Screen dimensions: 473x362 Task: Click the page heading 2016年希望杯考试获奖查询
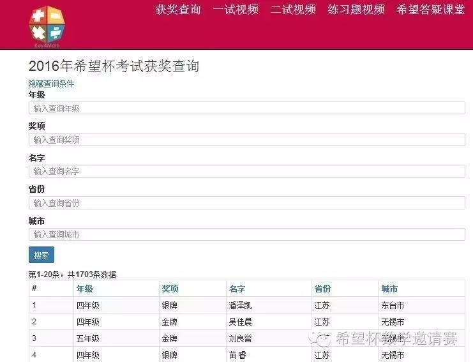point(114,66)
